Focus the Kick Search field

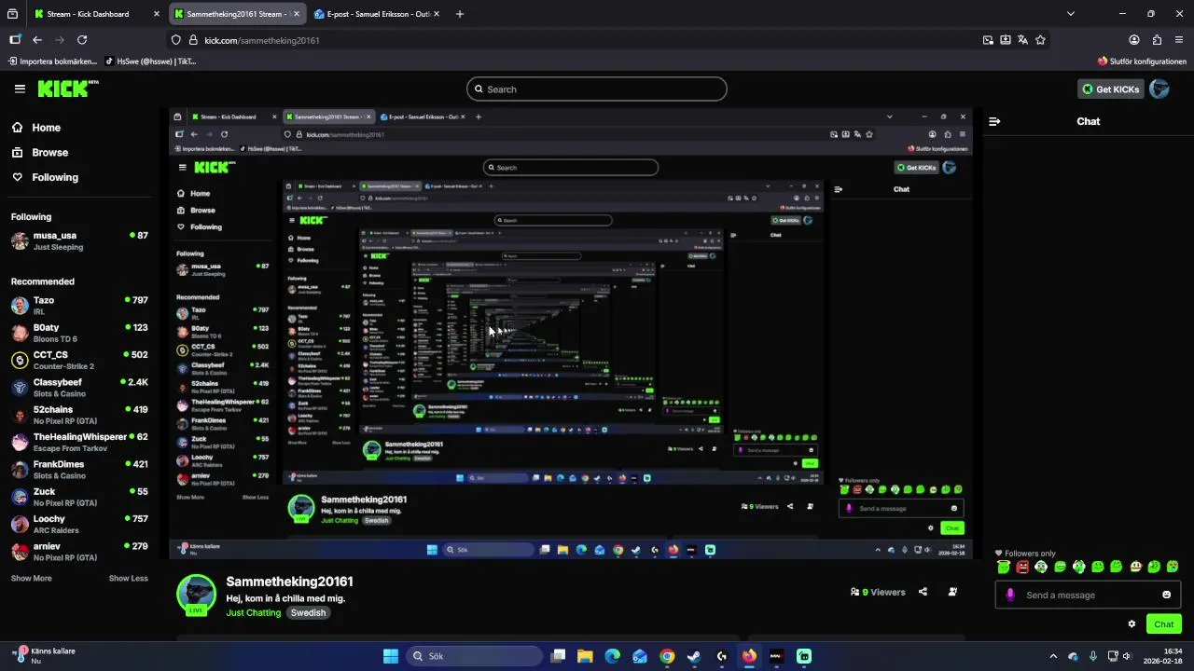(597, 89)
